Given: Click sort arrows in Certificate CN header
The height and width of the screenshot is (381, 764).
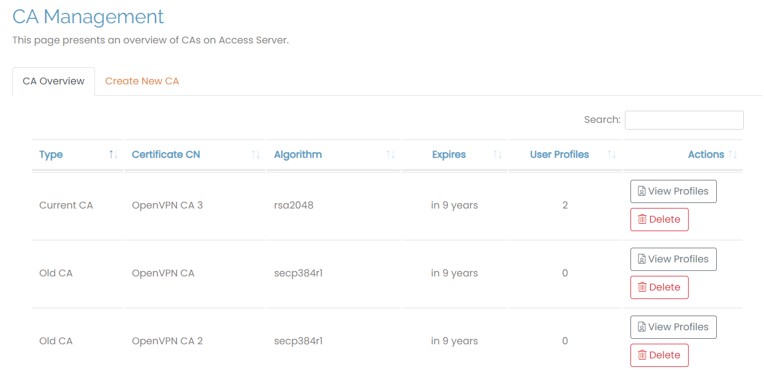Looking at the screenshot, I should [255, 155].
